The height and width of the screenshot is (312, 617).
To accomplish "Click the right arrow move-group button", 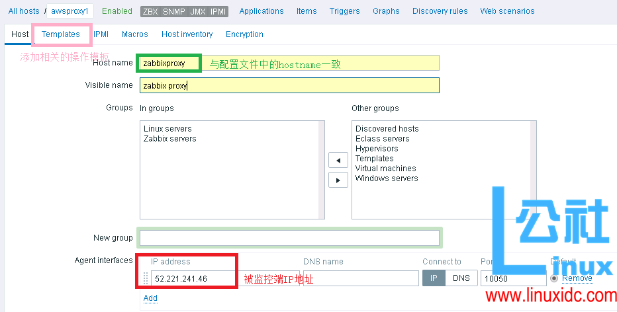I will coord(338,180).
